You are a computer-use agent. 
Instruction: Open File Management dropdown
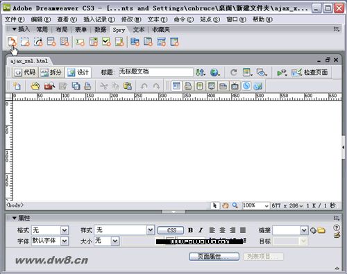(201, 73)
